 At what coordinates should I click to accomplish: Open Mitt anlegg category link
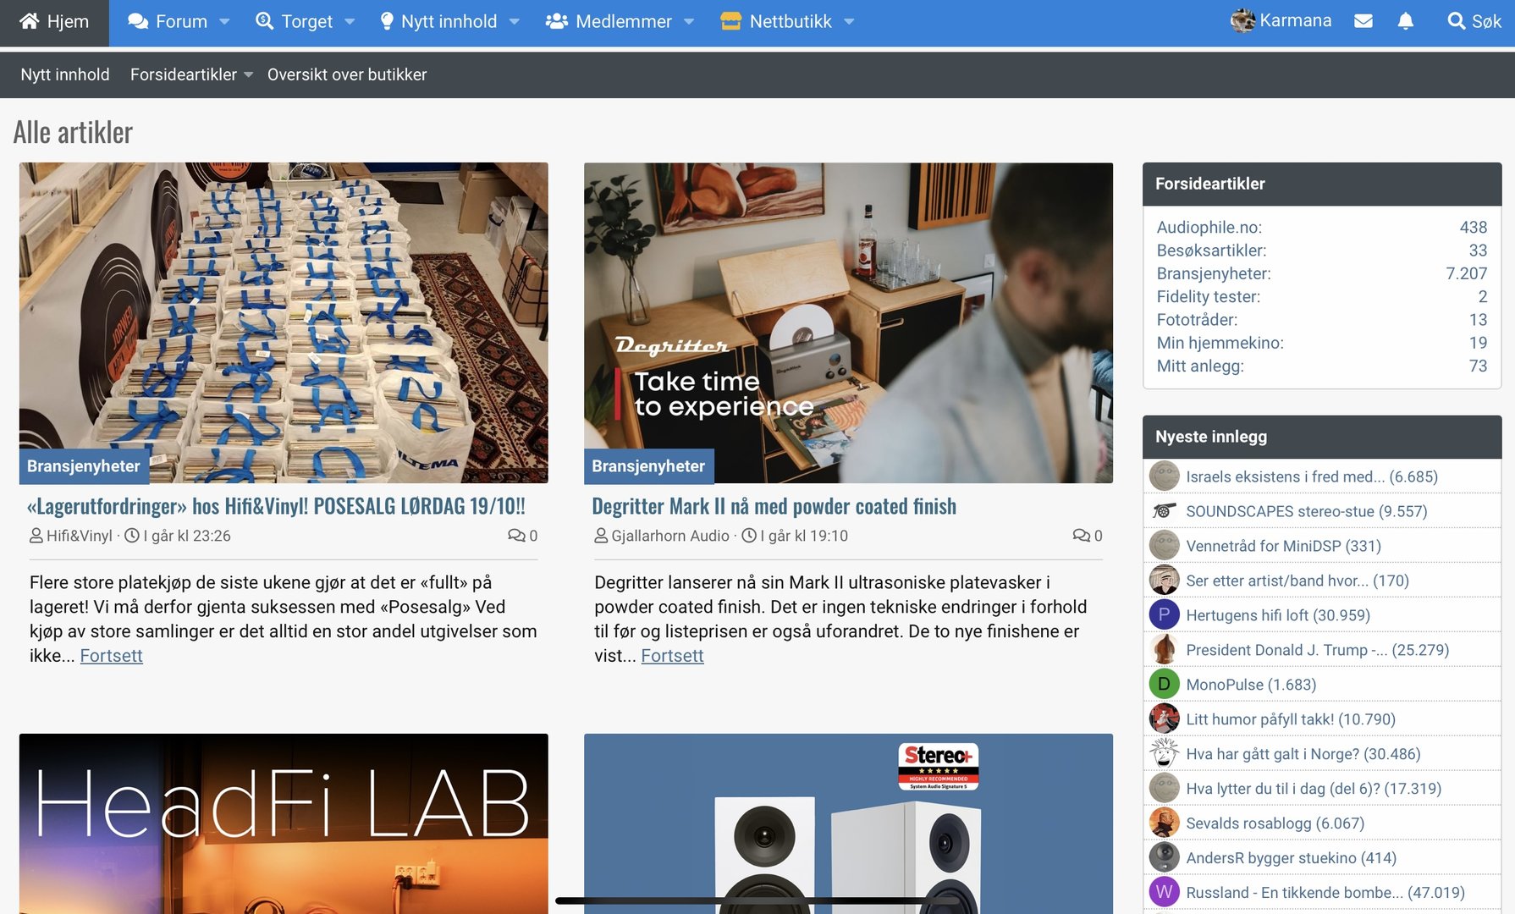point(1200,366)
